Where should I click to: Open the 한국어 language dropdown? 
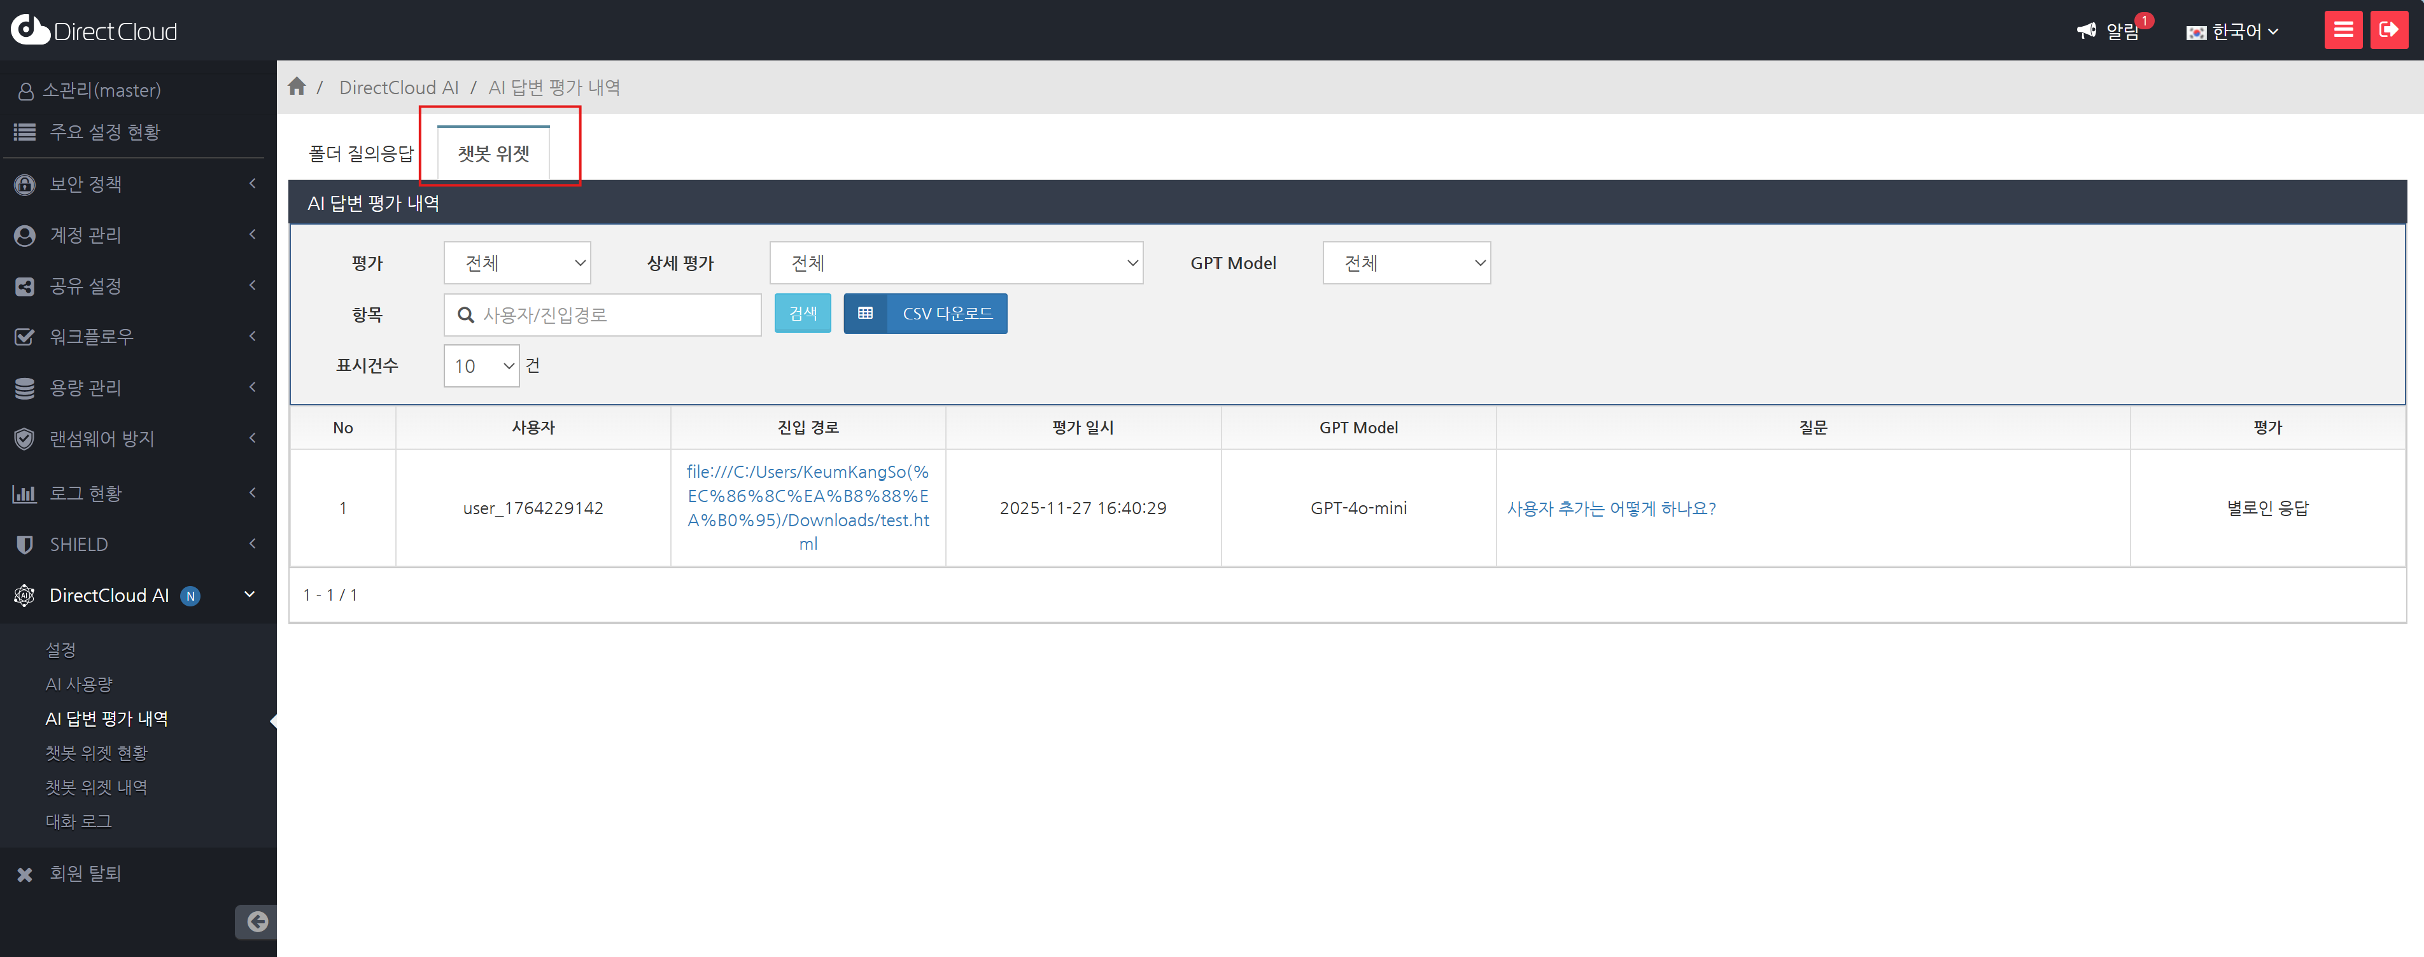[x=2232, y=32]
